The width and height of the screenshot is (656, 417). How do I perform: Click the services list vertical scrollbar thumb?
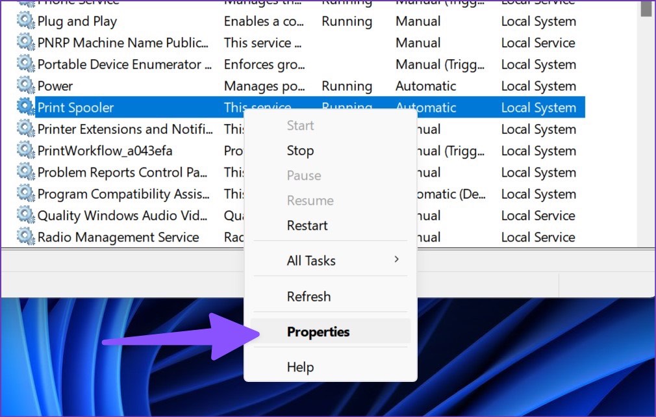[x=646, y=8]
